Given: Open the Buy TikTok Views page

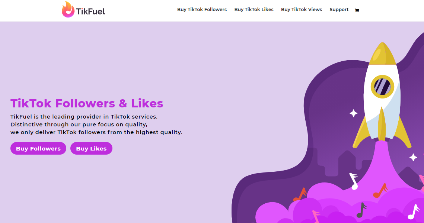Looking at the screenshot, I should pos(302,10).
